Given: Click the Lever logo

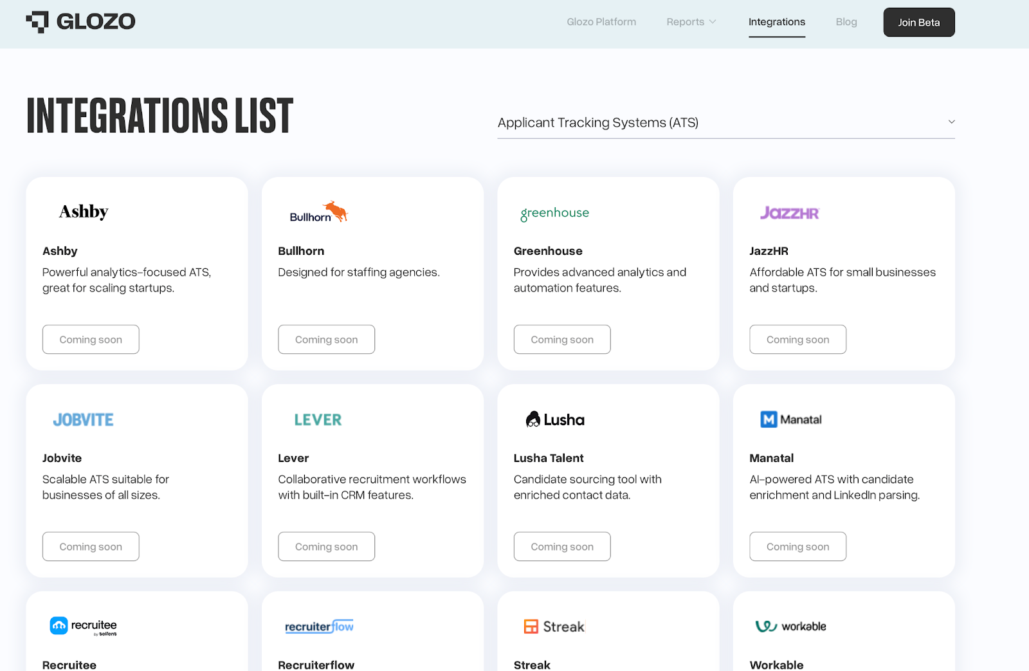Looking at the screenshot, I should [x=318, y=420].
